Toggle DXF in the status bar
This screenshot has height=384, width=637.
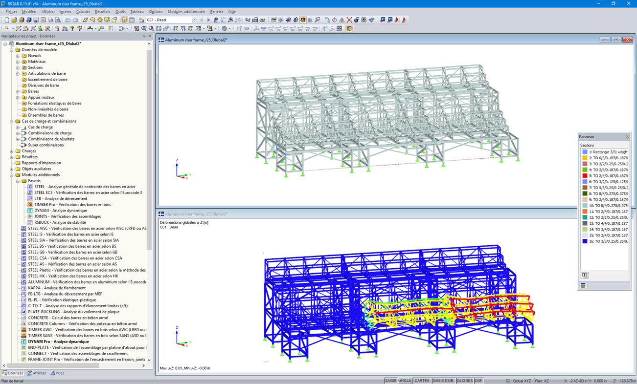pos(478,381)
